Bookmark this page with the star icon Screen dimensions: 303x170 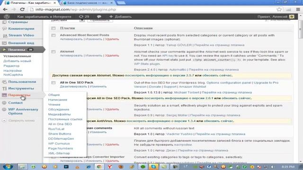(279, 9)
